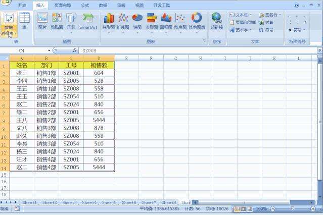Insert a Symbol (Ω 符号)

[266, 30]
